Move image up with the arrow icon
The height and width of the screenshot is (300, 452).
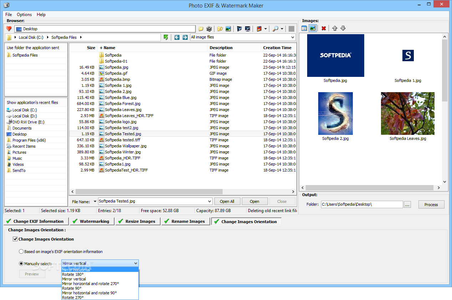pos(335,28)
